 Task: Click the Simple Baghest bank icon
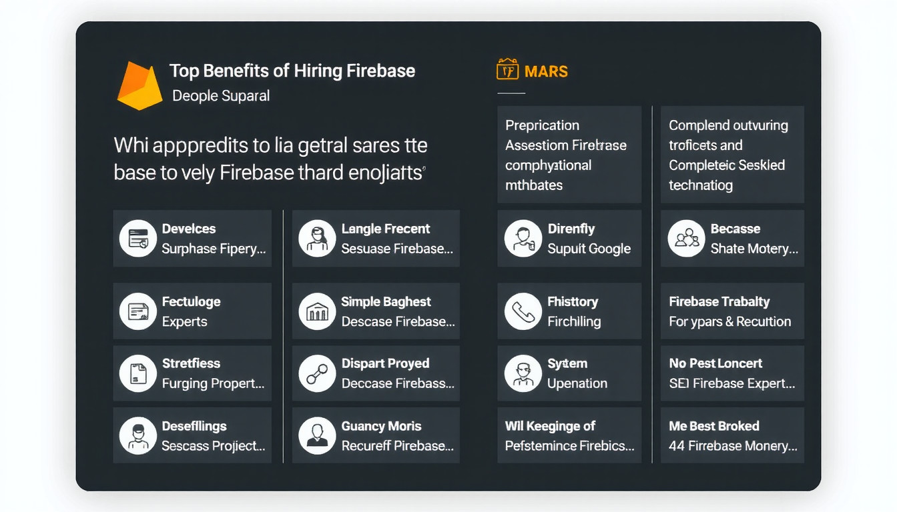click(x=317, y=311)
